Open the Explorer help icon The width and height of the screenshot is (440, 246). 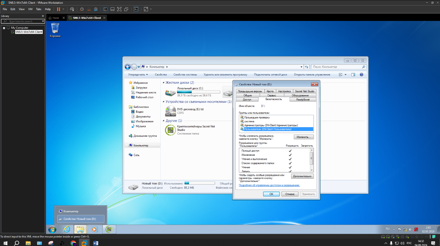click(x=362, y=75)
